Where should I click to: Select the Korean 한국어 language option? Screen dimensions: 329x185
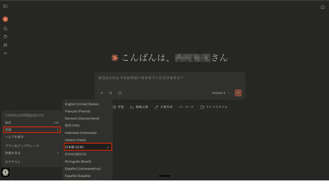[x=87, y=154]
